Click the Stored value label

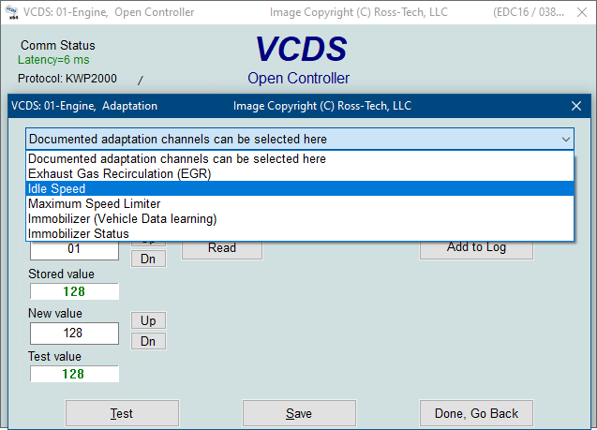pyautogui.click(x=61, y=274)
